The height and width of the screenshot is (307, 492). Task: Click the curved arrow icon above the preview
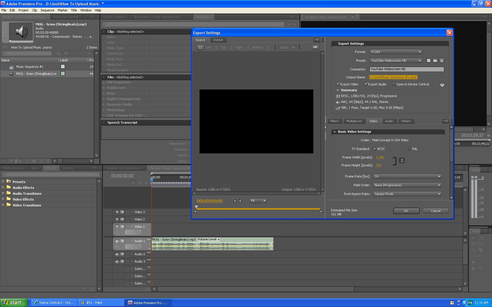[x=315, y=47]
